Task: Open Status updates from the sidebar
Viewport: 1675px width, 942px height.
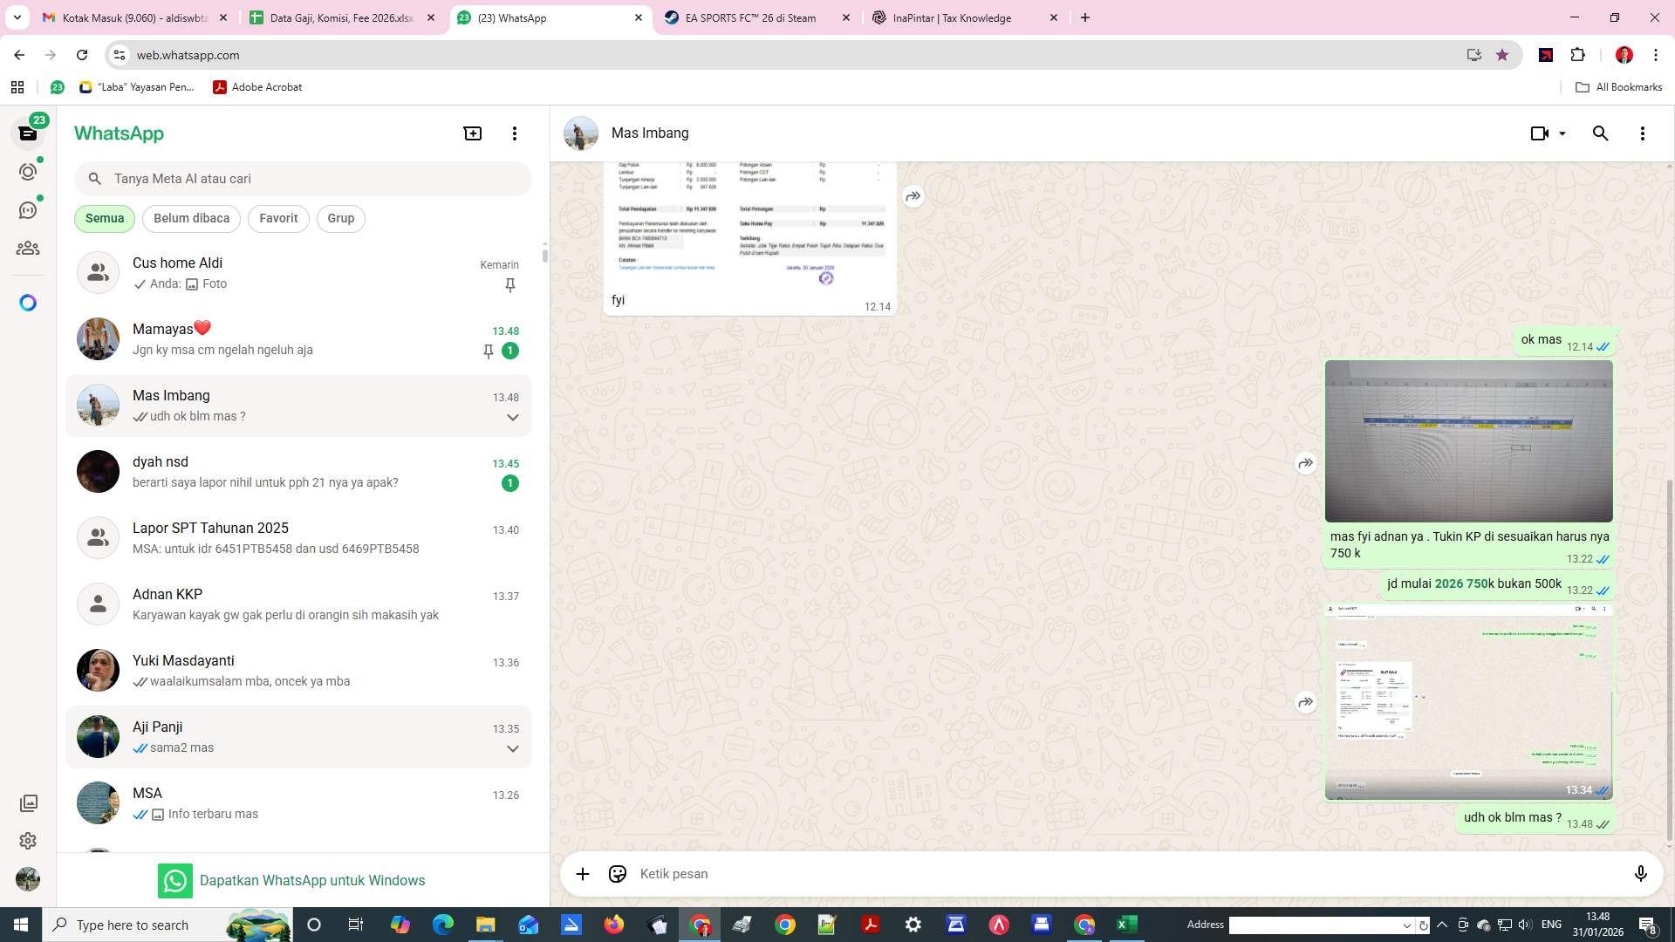Action: [x=28, y=172]
